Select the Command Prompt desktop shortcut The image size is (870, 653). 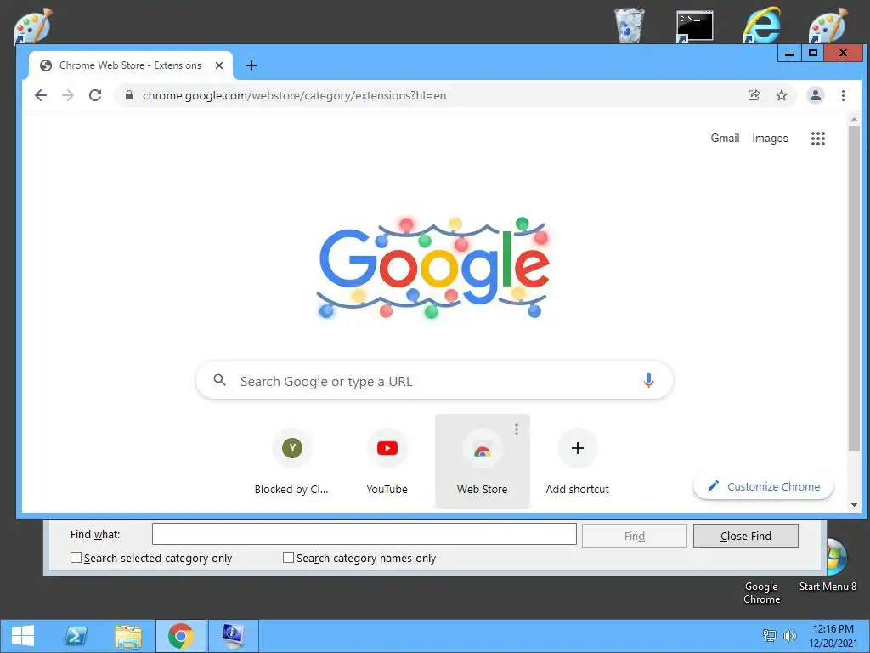695,26
